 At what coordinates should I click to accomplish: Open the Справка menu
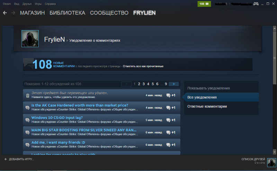50,4
